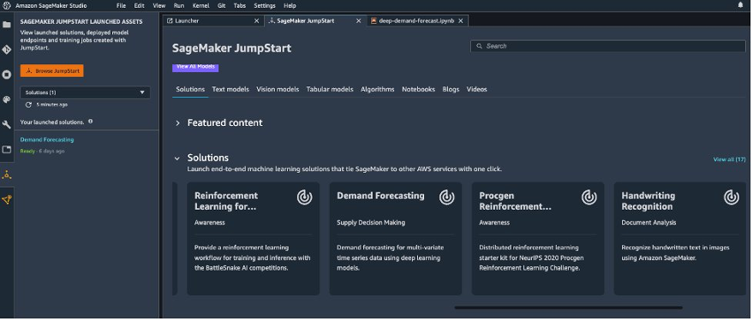The height and width of the screenshot is (321, 753).
Task: Click the JumpStart search field
Action: pyautogui.click(x=608, y=46)
